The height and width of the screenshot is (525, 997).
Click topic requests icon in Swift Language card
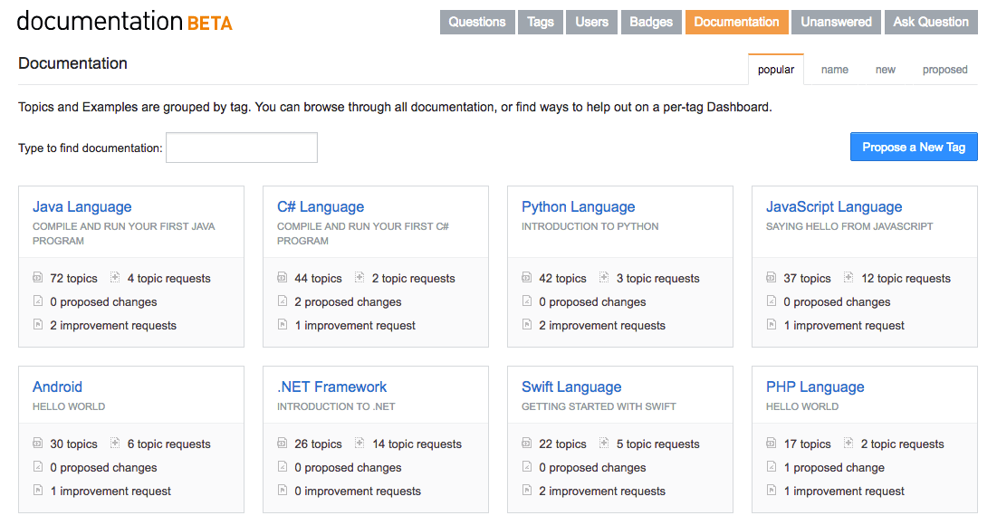click(604, 443)
